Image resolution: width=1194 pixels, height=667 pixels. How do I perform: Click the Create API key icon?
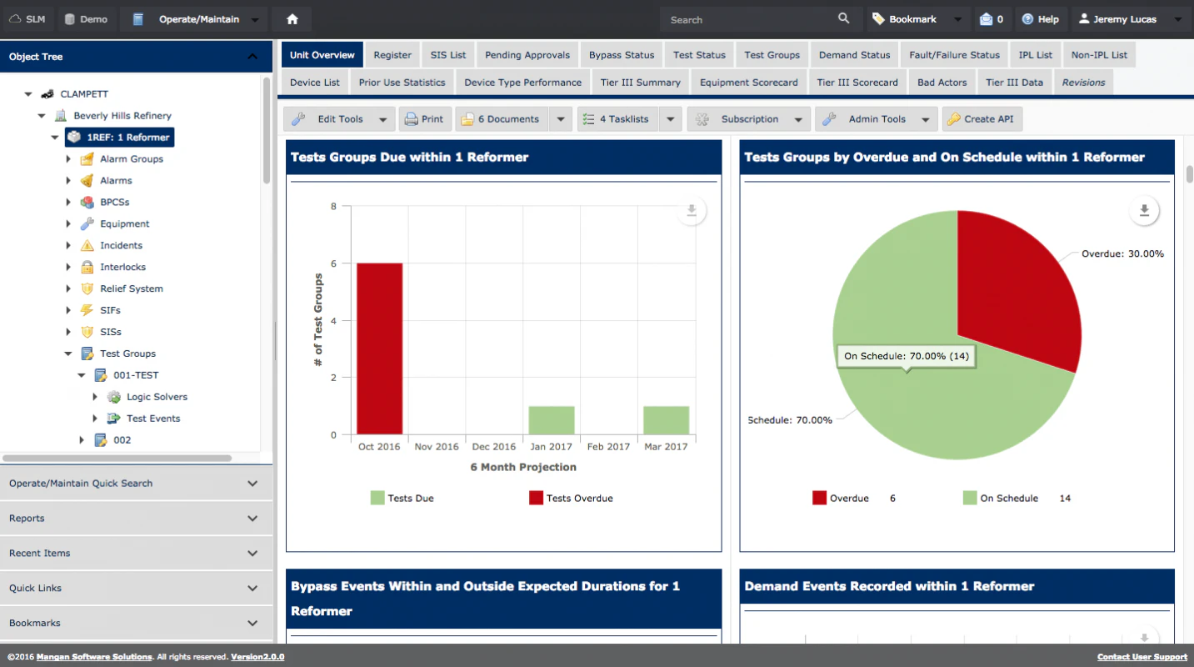[x=955, y=118]
